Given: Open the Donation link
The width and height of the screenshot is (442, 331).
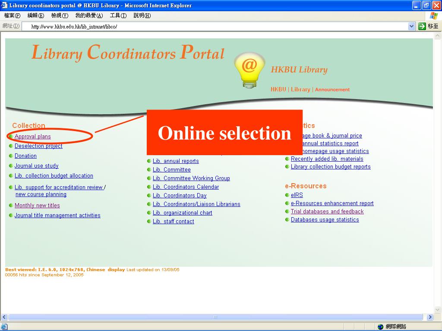Looking at the screenshot, I should [25, 156].
